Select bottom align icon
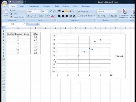Viewport: 136px width, 102px height. point(67,11)
